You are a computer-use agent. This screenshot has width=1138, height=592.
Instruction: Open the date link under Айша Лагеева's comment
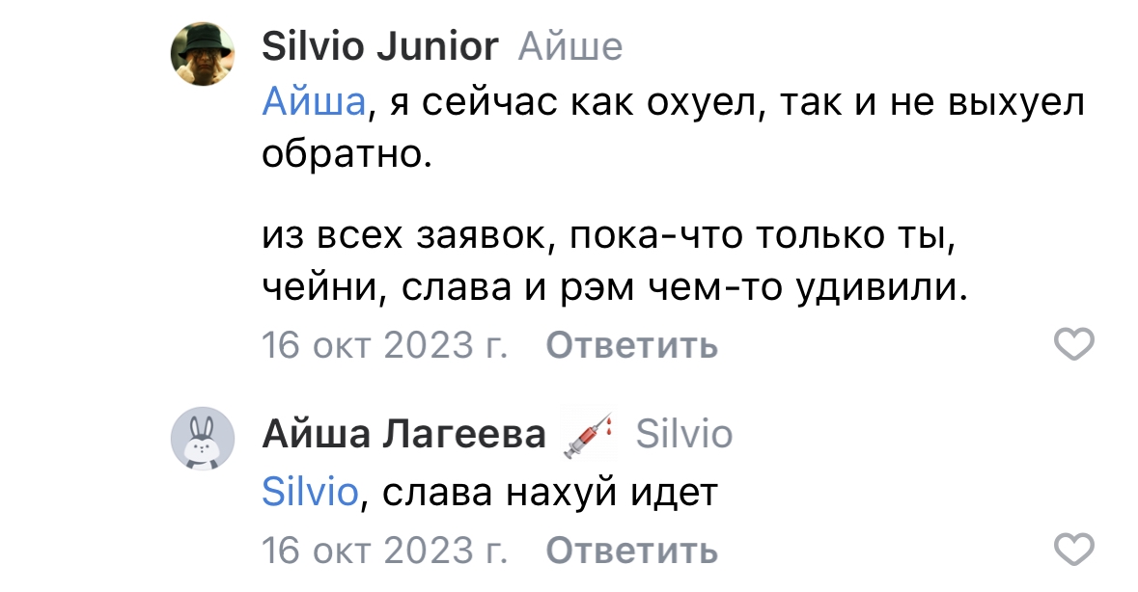click(x=385, y=551)
